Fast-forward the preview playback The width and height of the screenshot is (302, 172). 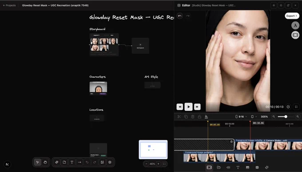[x=197, y=107]
